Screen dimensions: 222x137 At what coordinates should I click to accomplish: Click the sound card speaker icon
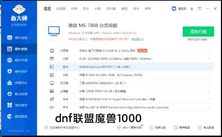(x=52, y=107)
